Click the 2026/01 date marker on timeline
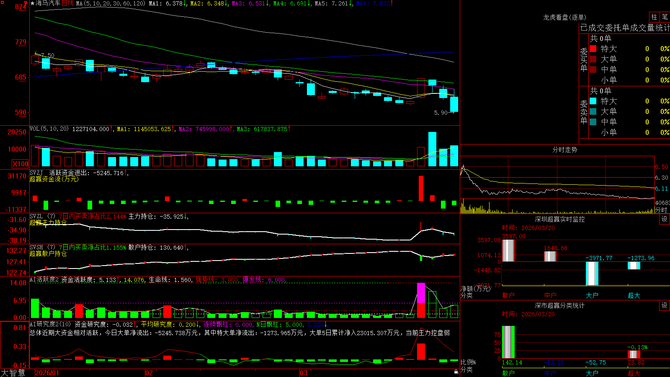Viewport: 670px width, 377px height. 47,373
